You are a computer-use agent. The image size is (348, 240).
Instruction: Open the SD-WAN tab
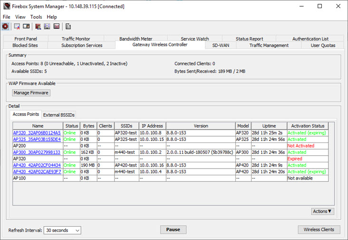(222, 45)
